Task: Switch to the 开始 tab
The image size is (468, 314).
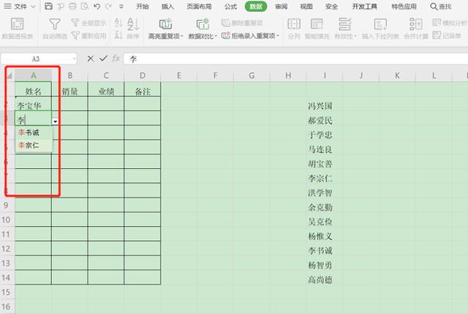Action: (x=143, y=7)
